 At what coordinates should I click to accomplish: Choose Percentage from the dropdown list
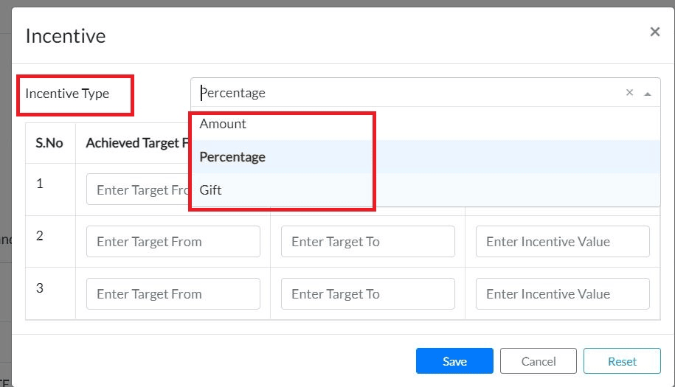pos(232,157)
